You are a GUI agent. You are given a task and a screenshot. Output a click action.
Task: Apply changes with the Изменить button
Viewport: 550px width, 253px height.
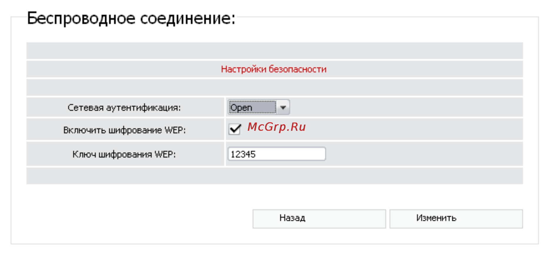tap(456, 219)
